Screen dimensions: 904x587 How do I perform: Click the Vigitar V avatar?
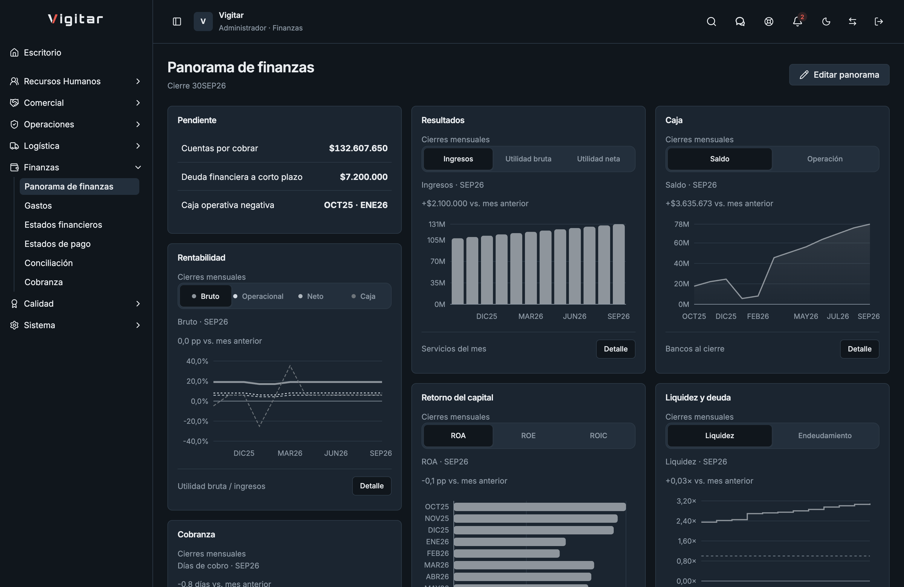coord(203,22)
